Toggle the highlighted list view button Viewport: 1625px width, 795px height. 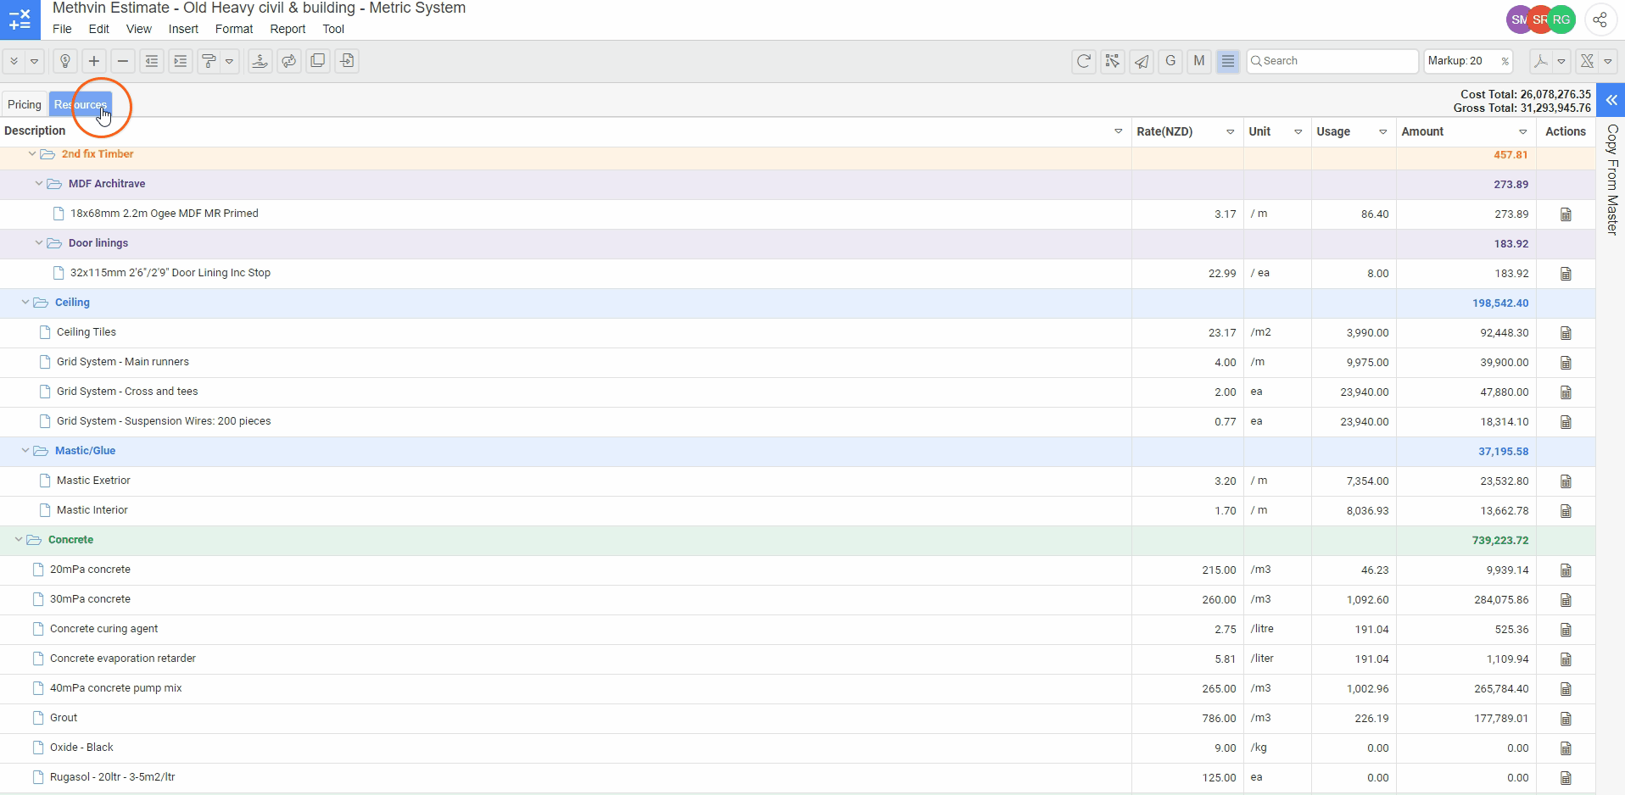pyautogui.click(x=1227, y=61)
